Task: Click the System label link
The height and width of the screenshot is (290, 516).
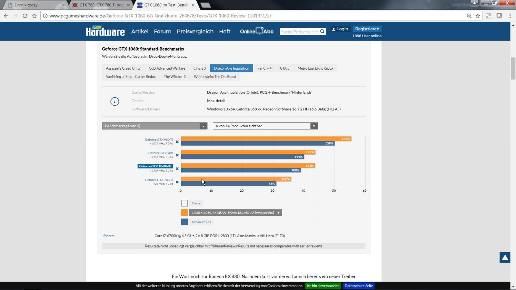Action: click(x=109, y=236)
